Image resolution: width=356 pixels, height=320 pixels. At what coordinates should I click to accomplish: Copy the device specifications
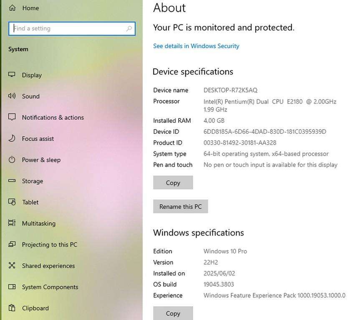click(x=173, y=183)
